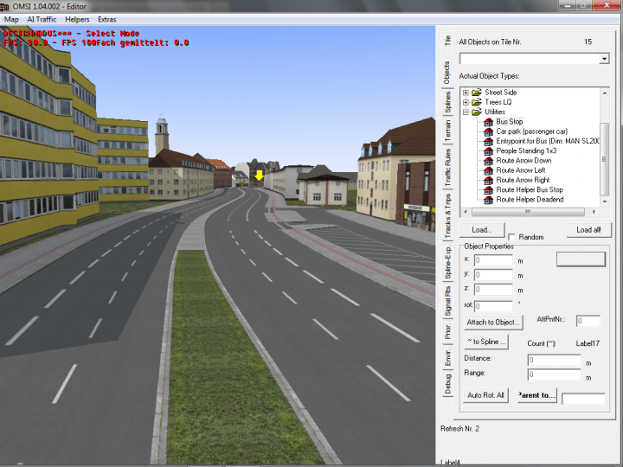Select the Bus Stop object icon

coord(488,122)
